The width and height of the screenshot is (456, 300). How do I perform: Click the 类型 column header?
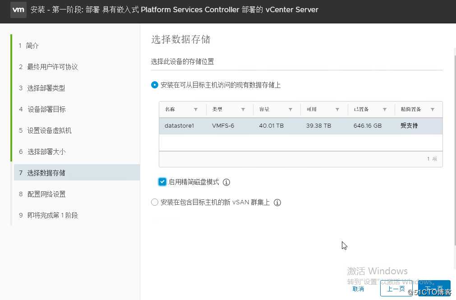[217, 110]
